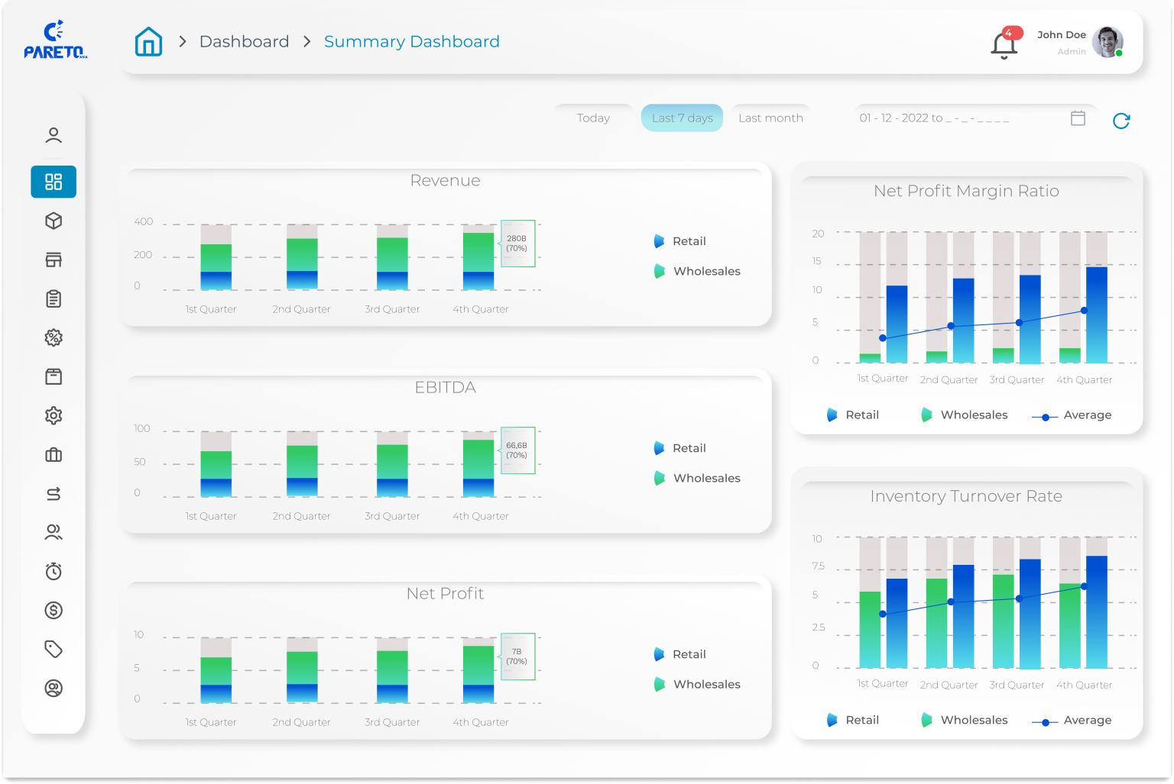Open the stopwatch timer icon in sidebar

(54, 571)
